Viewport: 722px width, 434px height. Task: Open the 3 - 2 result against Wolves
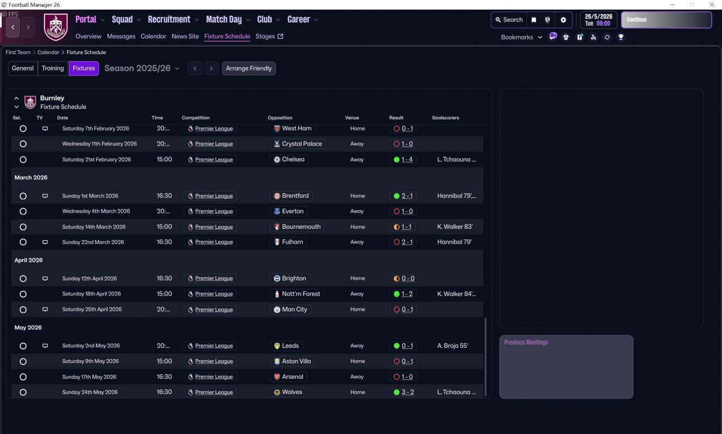pyautogui.click(x=407, y=392)
